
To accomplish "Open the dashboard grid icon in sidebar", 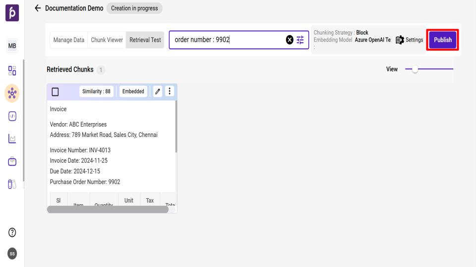I will (12, 71).
